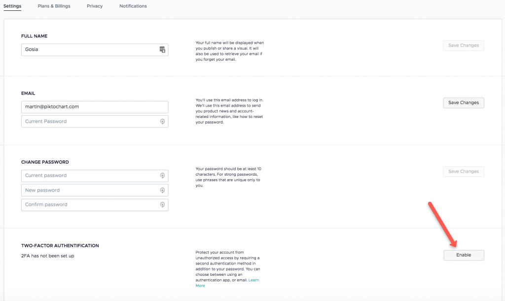Click the 'Your password should be at least 10' hint
The height and width of the screenshot is (301, 505).
pos(228,177)
